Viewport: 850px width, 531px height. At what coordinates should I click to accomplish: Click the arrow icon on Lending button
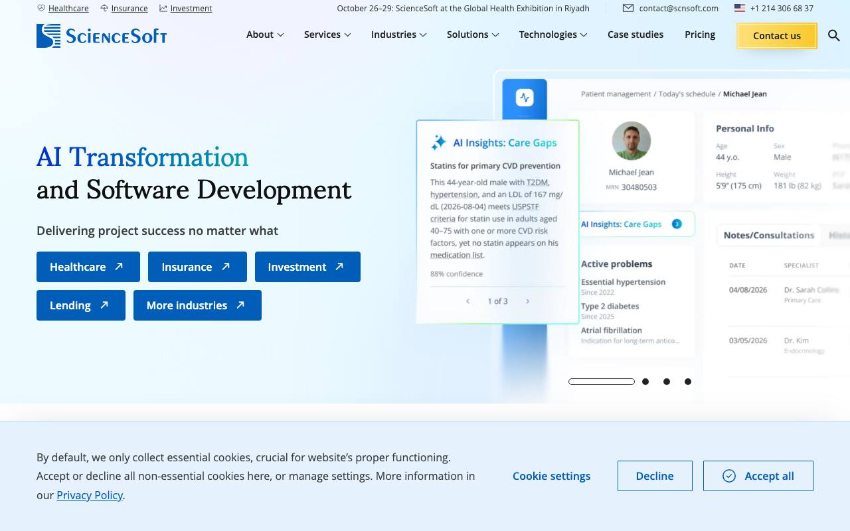click(x=104, y=305)
